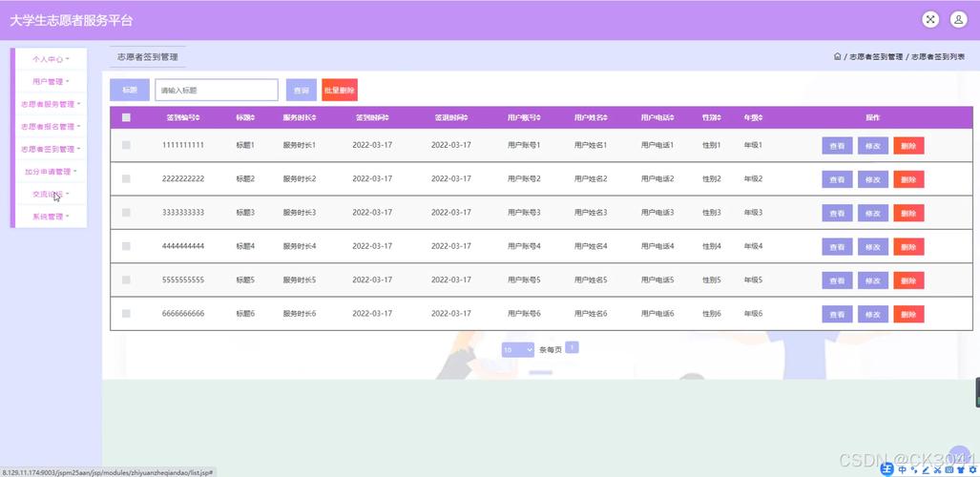
Task: Sort by 标题 column header
Action: pos(245,117)
